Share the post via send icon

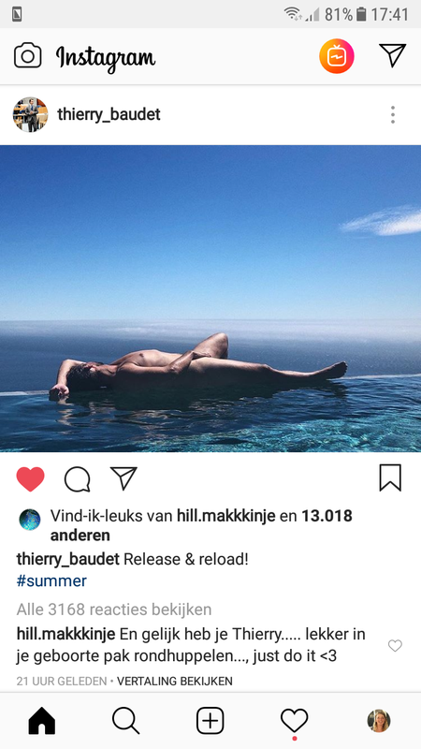point(123,477)
